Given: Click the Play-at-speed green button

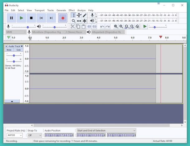Looking at the screenshot, I should tap(145, 26).
